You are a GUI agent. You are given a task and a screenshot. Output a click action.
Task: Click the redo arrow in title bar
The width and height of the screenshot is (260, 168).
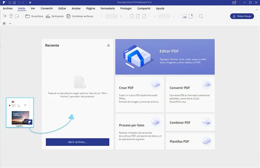click(23, 3)
